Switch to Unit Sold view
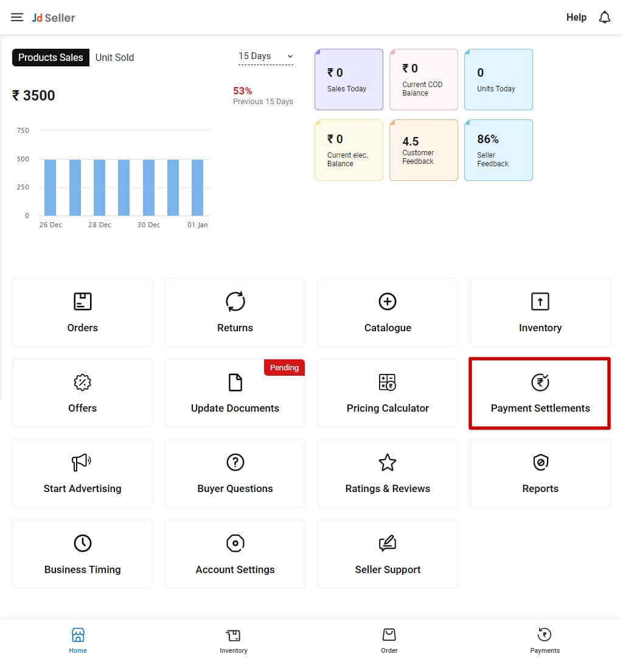 click(x=114, y=57)
